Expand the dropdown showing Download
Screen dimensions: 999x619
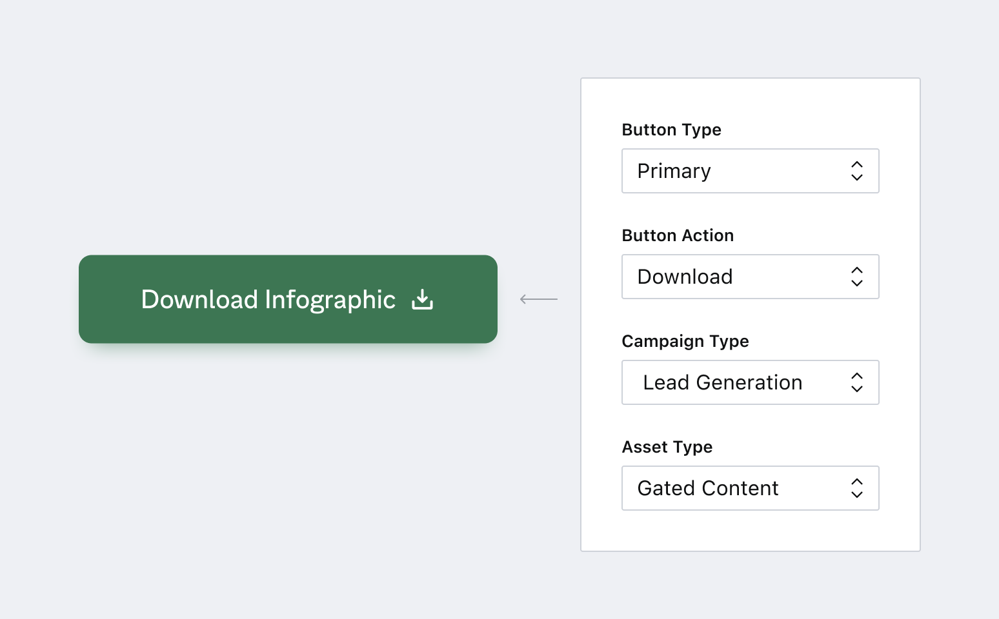coord(737,277)
